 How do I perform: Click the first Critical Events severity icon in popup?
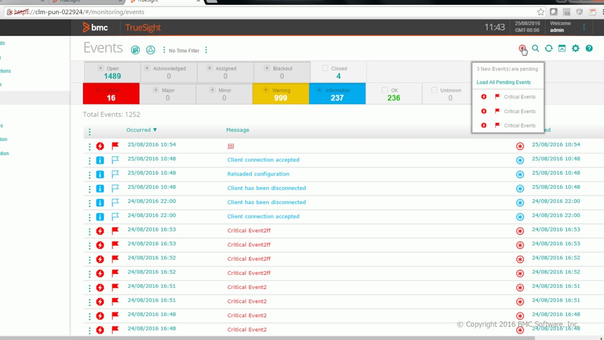click(x=484, y=97)
